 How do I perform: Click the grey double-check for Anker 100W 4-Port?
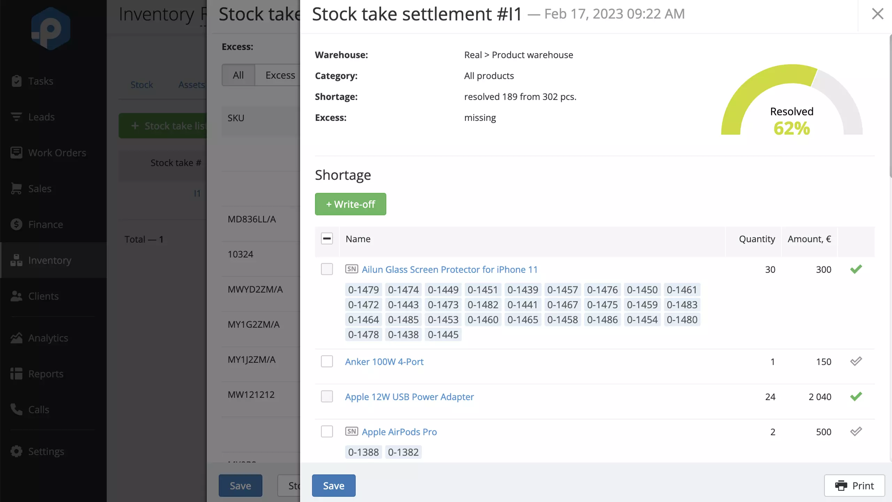[856, 361]
